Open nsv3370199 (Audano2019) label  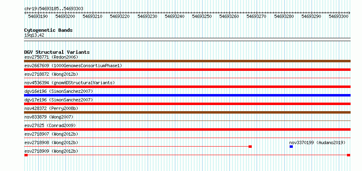tap(317, 142)
